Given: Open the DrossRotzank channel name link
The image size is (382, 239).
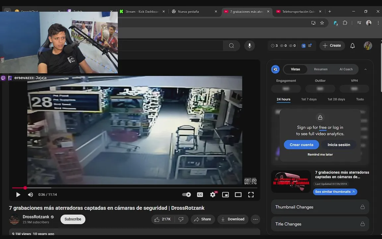Looking at the screenshot, I should 36,217.
